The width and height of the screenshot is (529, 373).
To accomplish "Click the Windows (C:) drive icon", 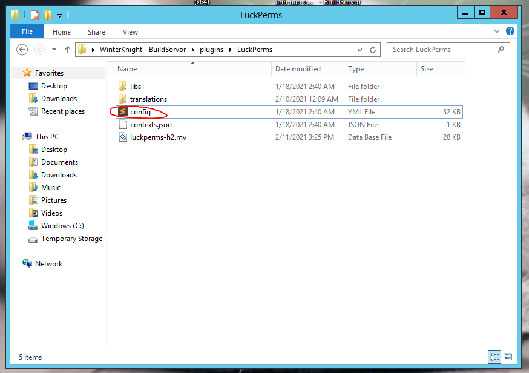I will 33,225.
